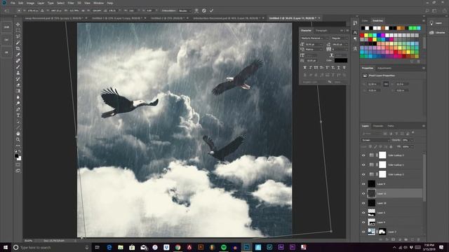The image size is (449, 252).
Task: Click the link width and height button
Action: pos(386,84)
